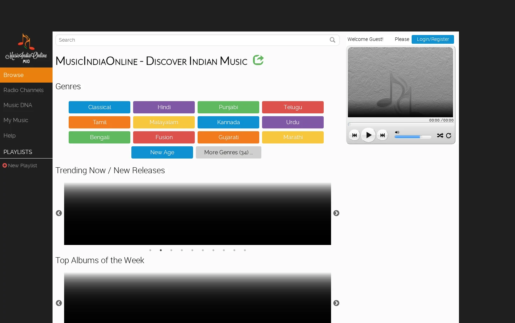
Task: Select the last Trending carousel dot
Action: coord(245,250)
